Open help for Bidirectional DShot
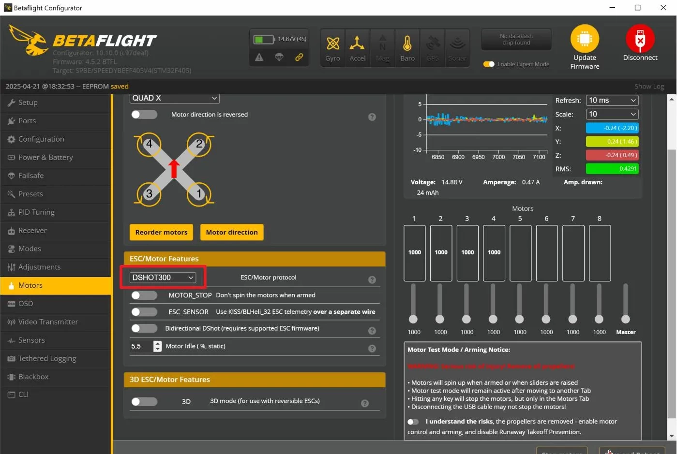Screen dimensions: 677x454 point(372,331)
